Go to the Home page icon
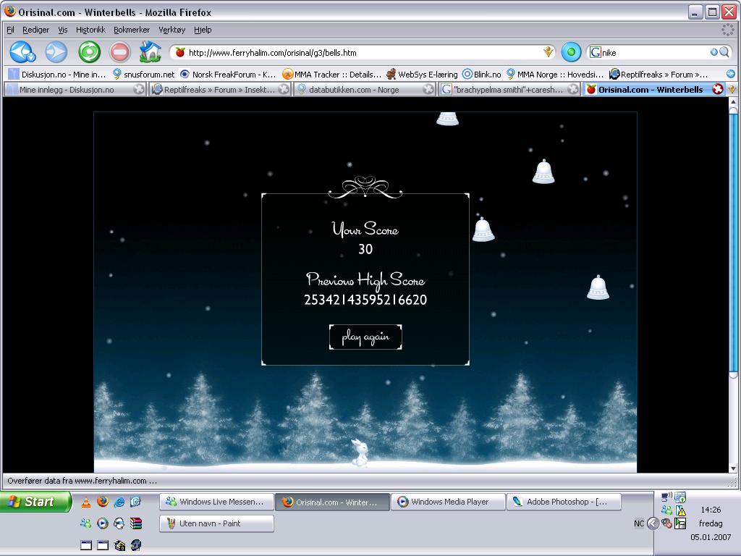This screenshot has width=741, height=556. tap(151, 52)
